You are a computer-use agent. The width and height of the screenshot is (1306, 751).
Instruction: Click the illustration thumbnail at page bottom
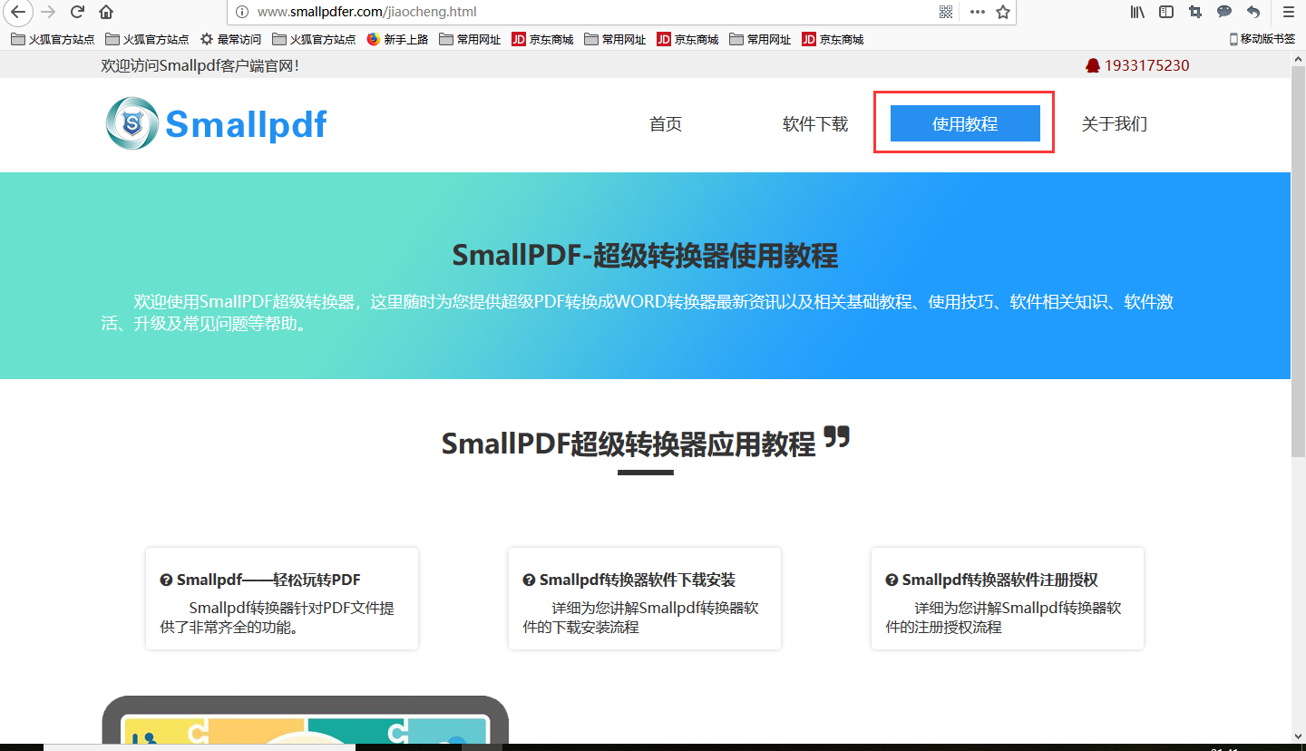point(305,720)
